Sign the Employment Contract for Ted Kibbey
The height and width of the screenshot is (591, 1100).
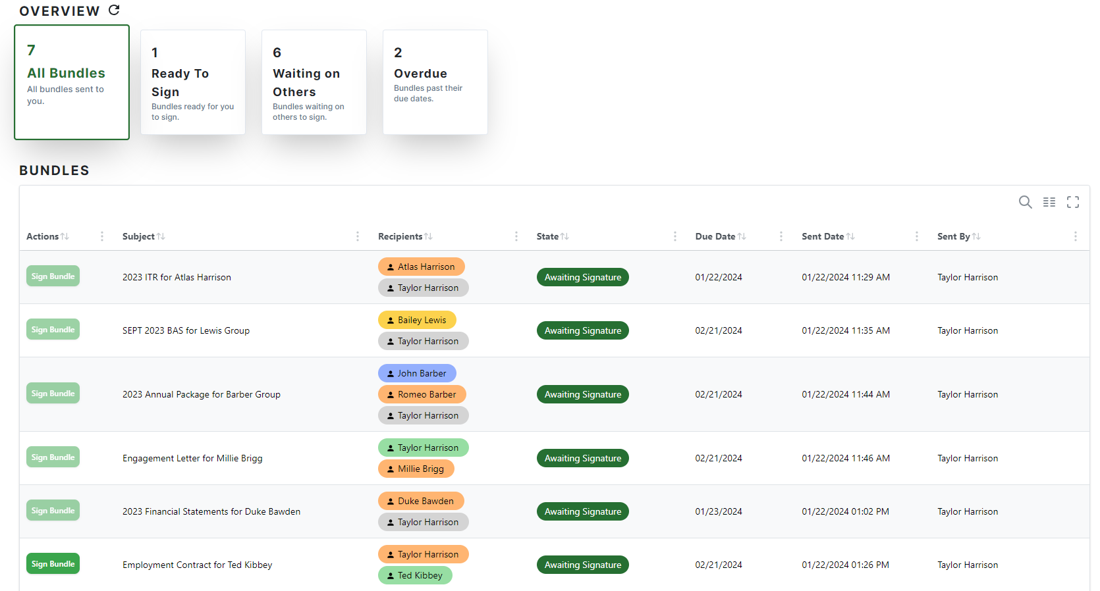point(53,564)
